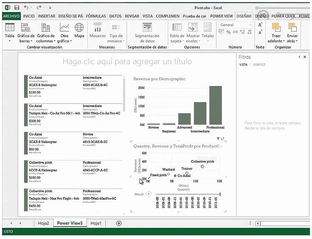Open Tipo de mosaico dropdown
312x239 pixels.
(x=116, y=32)
